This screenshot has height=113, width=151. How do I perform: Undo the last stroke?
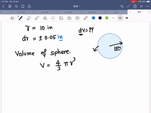click(x=122, y=6)
